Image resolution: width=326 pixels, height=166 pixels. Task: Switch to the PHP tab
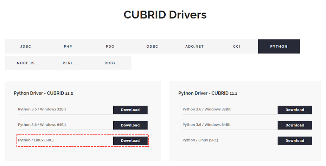click(68, 46)
